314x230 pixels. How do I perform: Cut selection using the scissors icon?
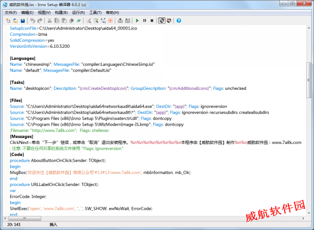(x=49, y=21)
